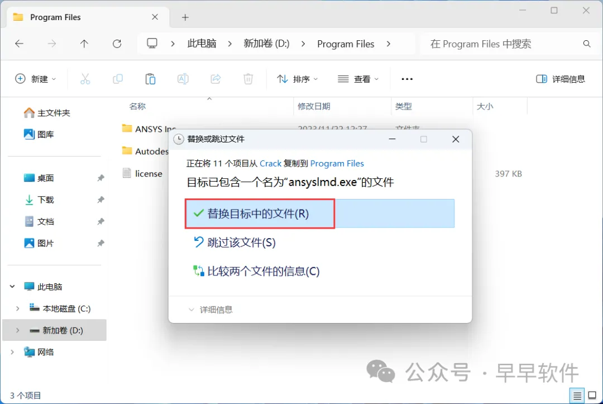Viewport: 603px width, 404px height.
Task: Switch to details list view icon
Action: coord(577,395)
